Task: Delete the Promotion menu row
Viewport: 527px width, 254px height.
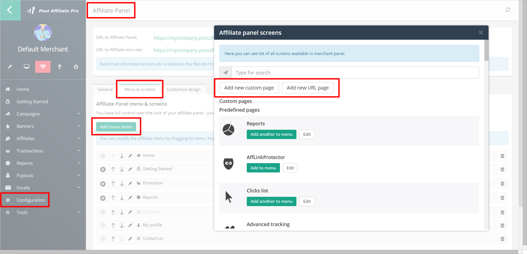Action: [502, 183]
